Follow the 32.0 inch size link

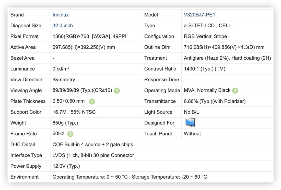(x=63, y=26)
